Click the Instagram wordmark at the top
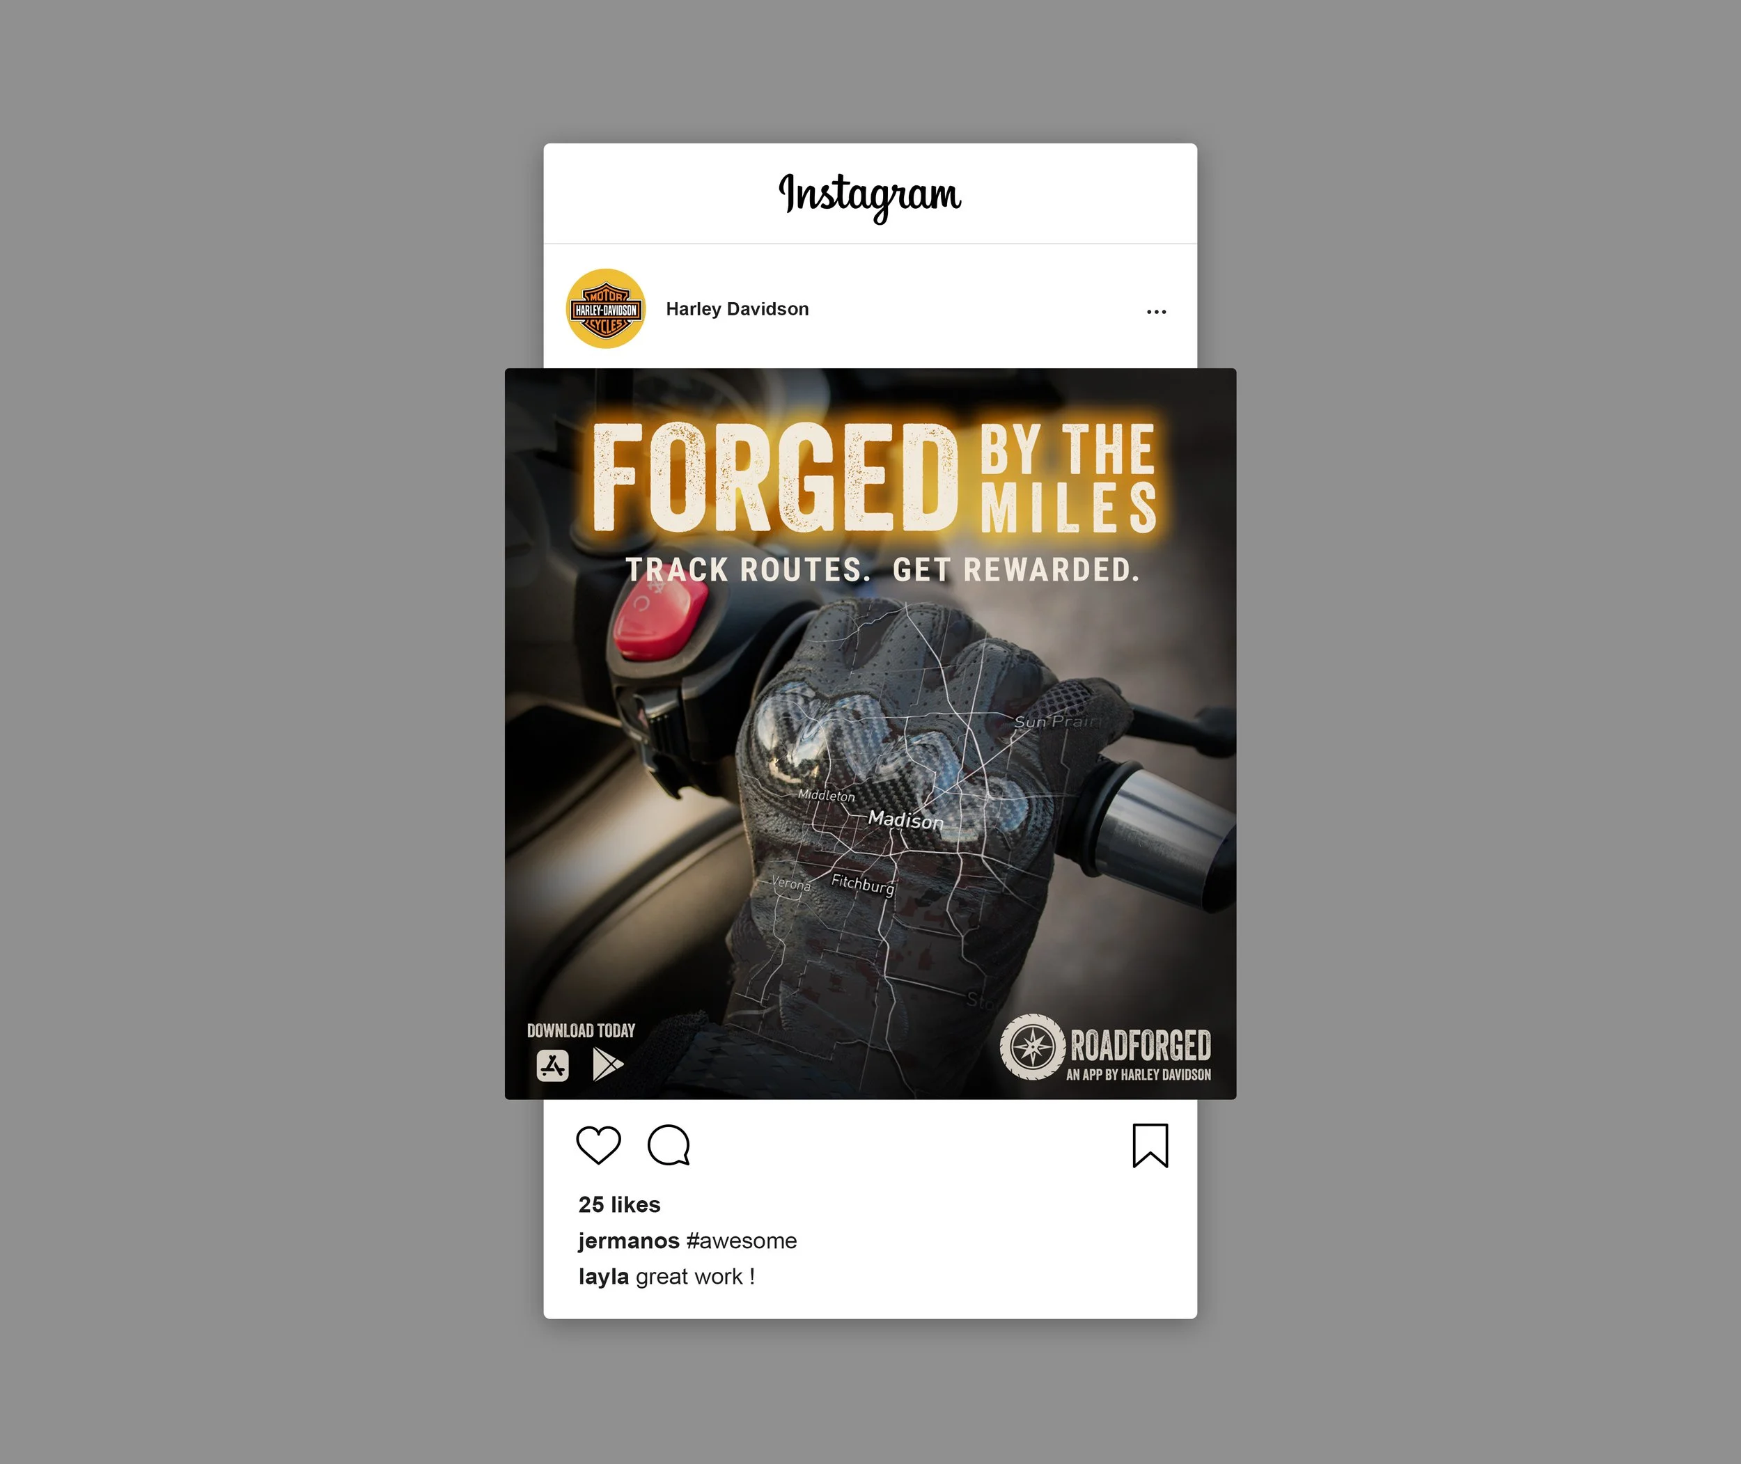 869,196
